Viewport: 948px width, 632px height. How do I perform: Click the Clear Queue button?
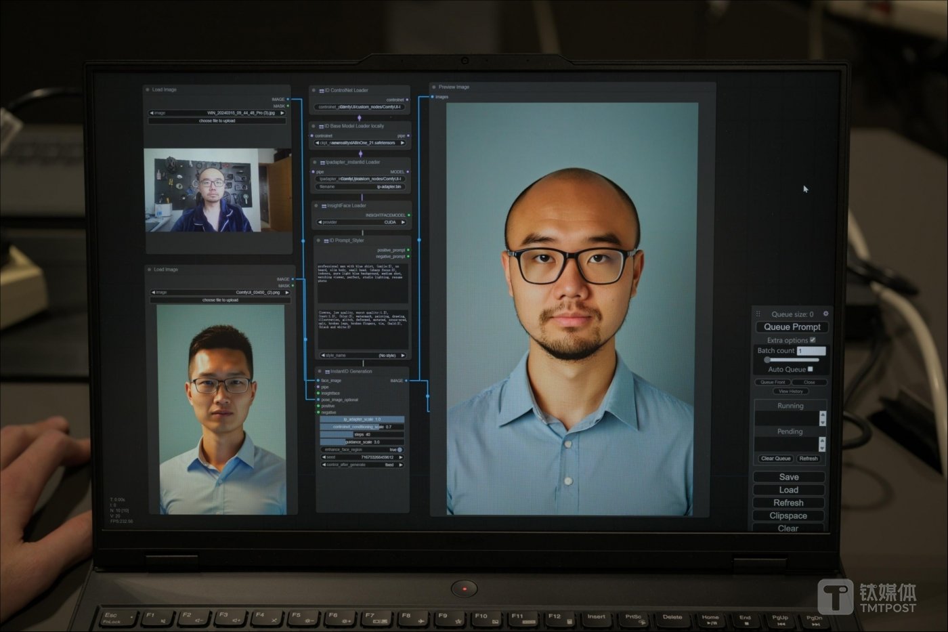775,459
